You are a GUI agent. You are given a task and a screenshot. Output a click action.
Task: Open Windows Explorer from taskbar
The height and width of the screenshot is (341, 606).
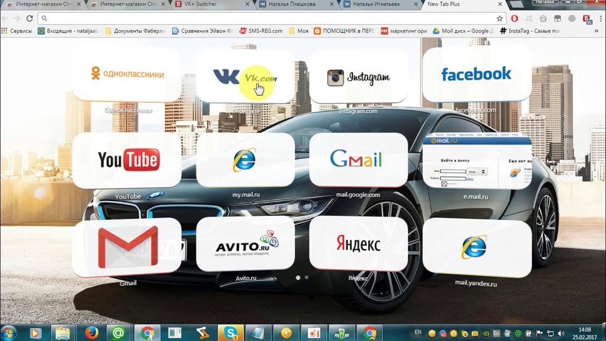click(x=63, y=333)
